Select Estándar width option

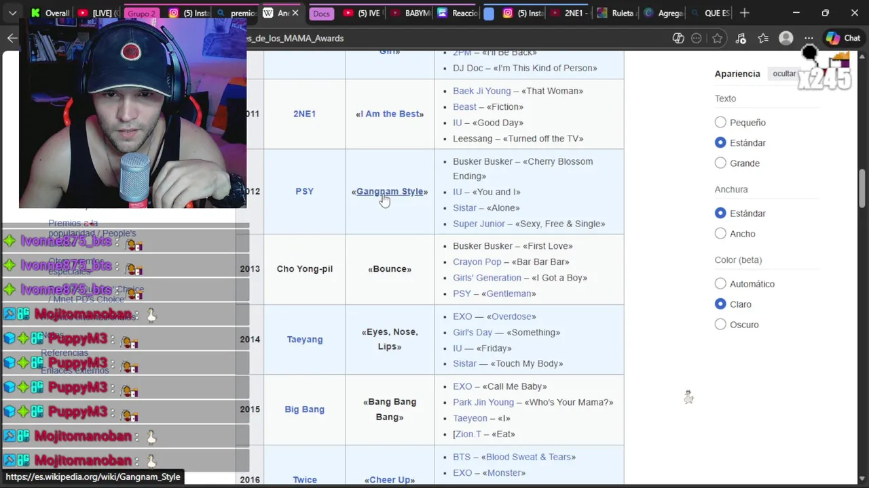click(x=720, y=213)
